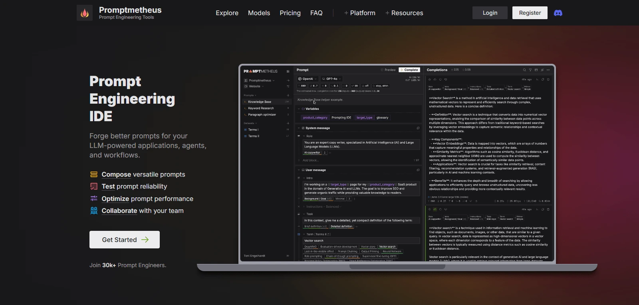Click the Optimize sliders icon

pyautogui.click(x=94, y=199)
